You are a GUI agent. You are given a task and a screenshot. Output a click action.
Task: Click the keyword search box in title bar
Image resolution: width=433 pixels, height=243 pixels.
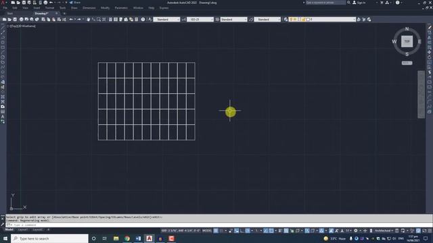[325, 3]
